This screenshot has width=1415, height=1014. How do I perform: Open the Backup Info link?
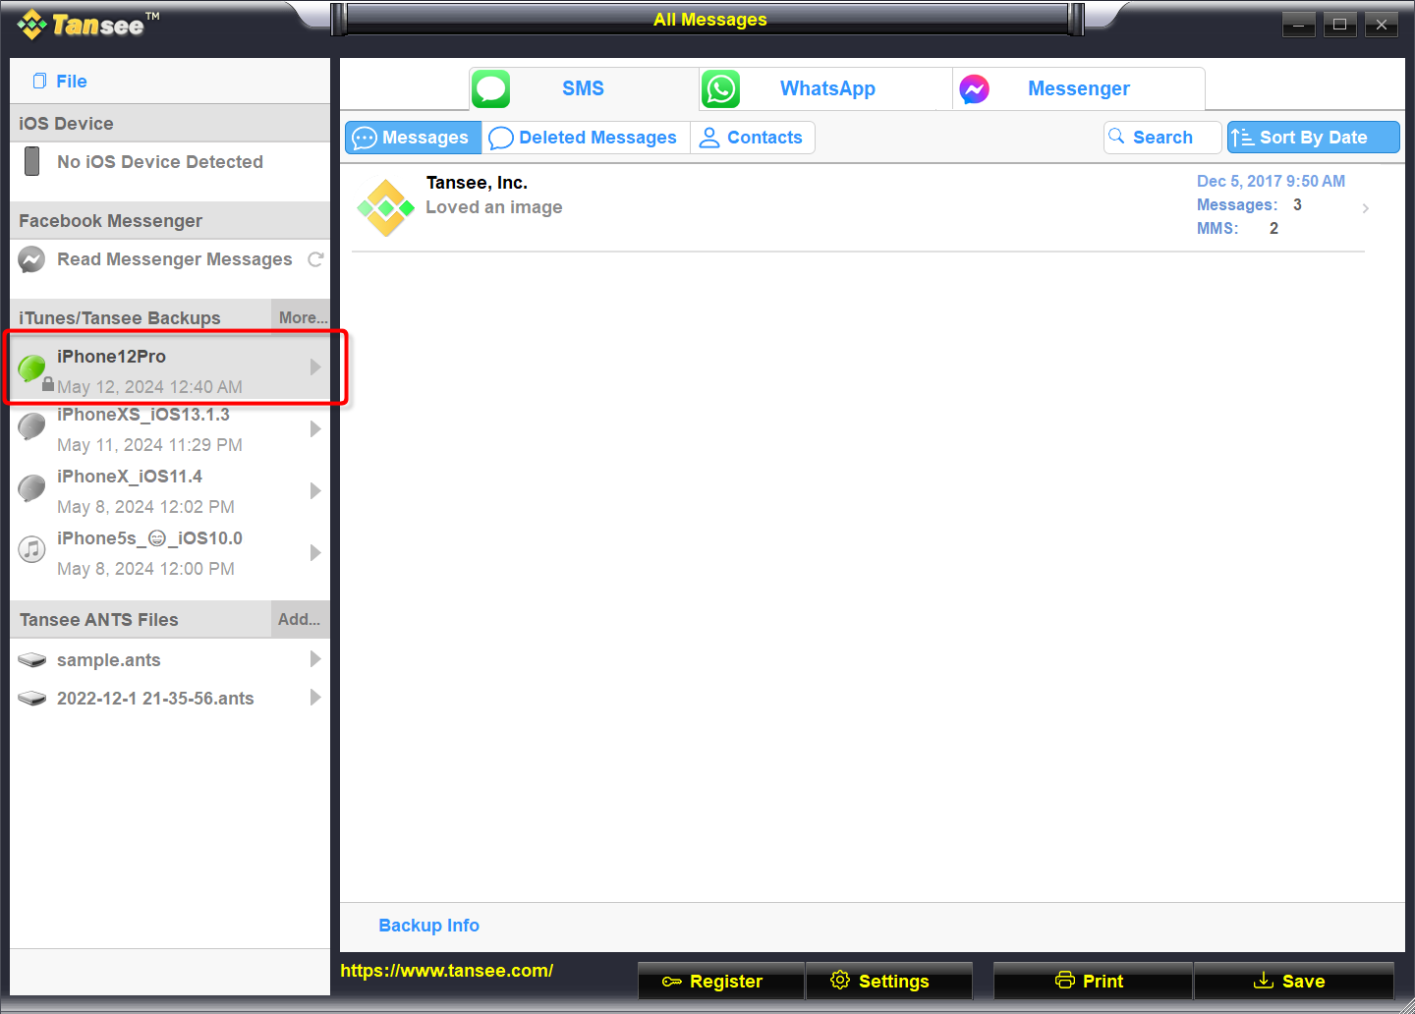point(428,926)
